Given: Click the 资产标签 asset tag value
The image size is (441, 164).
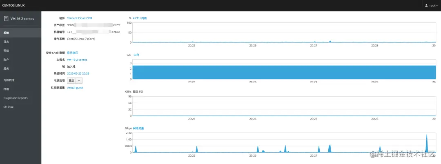Looking at the screenshot, I should click(94, 25).
